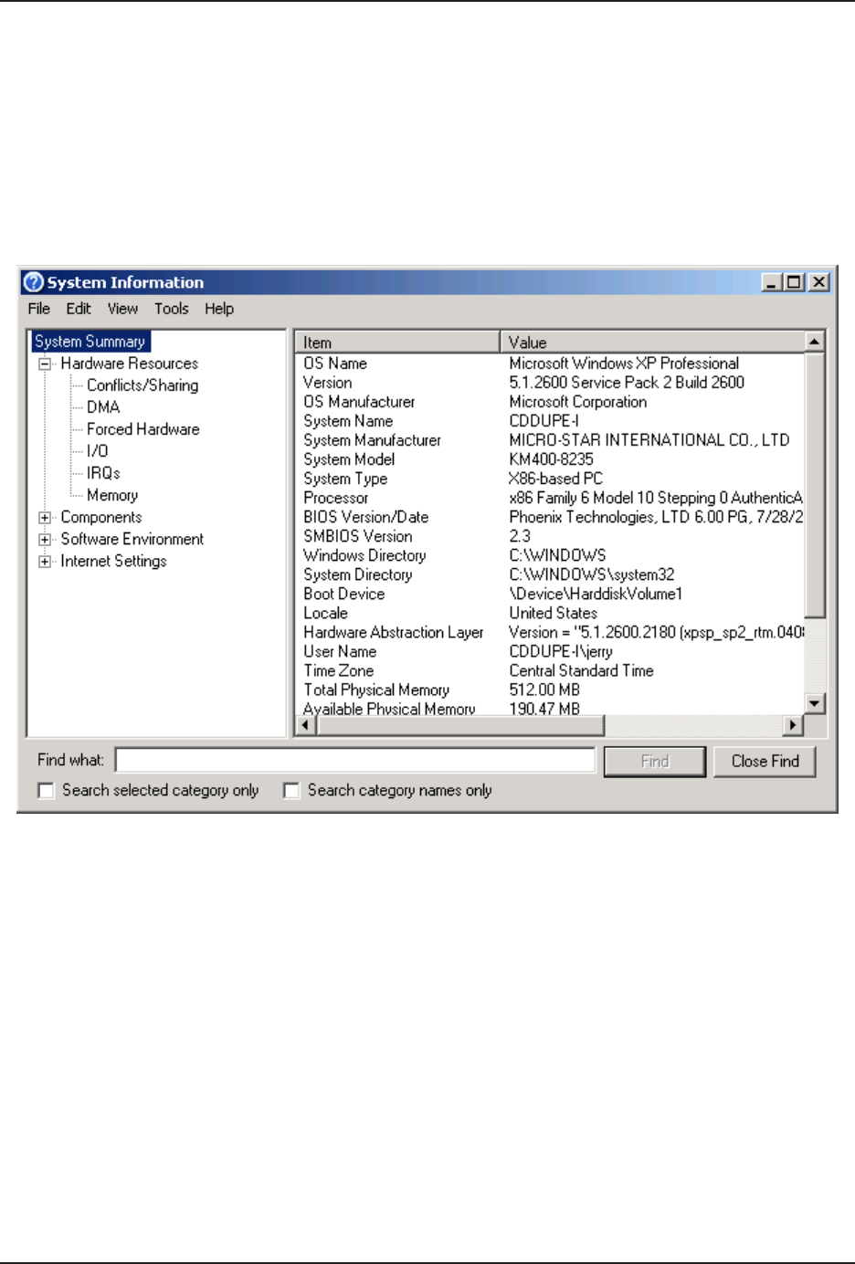Select the IRQs category
The width and height of the screenshot is (855, 1264).
pyautogui.click(x=103, y=473)
